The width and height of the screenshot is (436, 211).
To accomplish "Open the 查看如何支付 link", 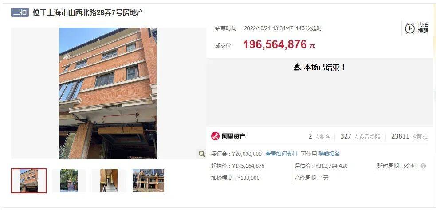I will point(281,154).
